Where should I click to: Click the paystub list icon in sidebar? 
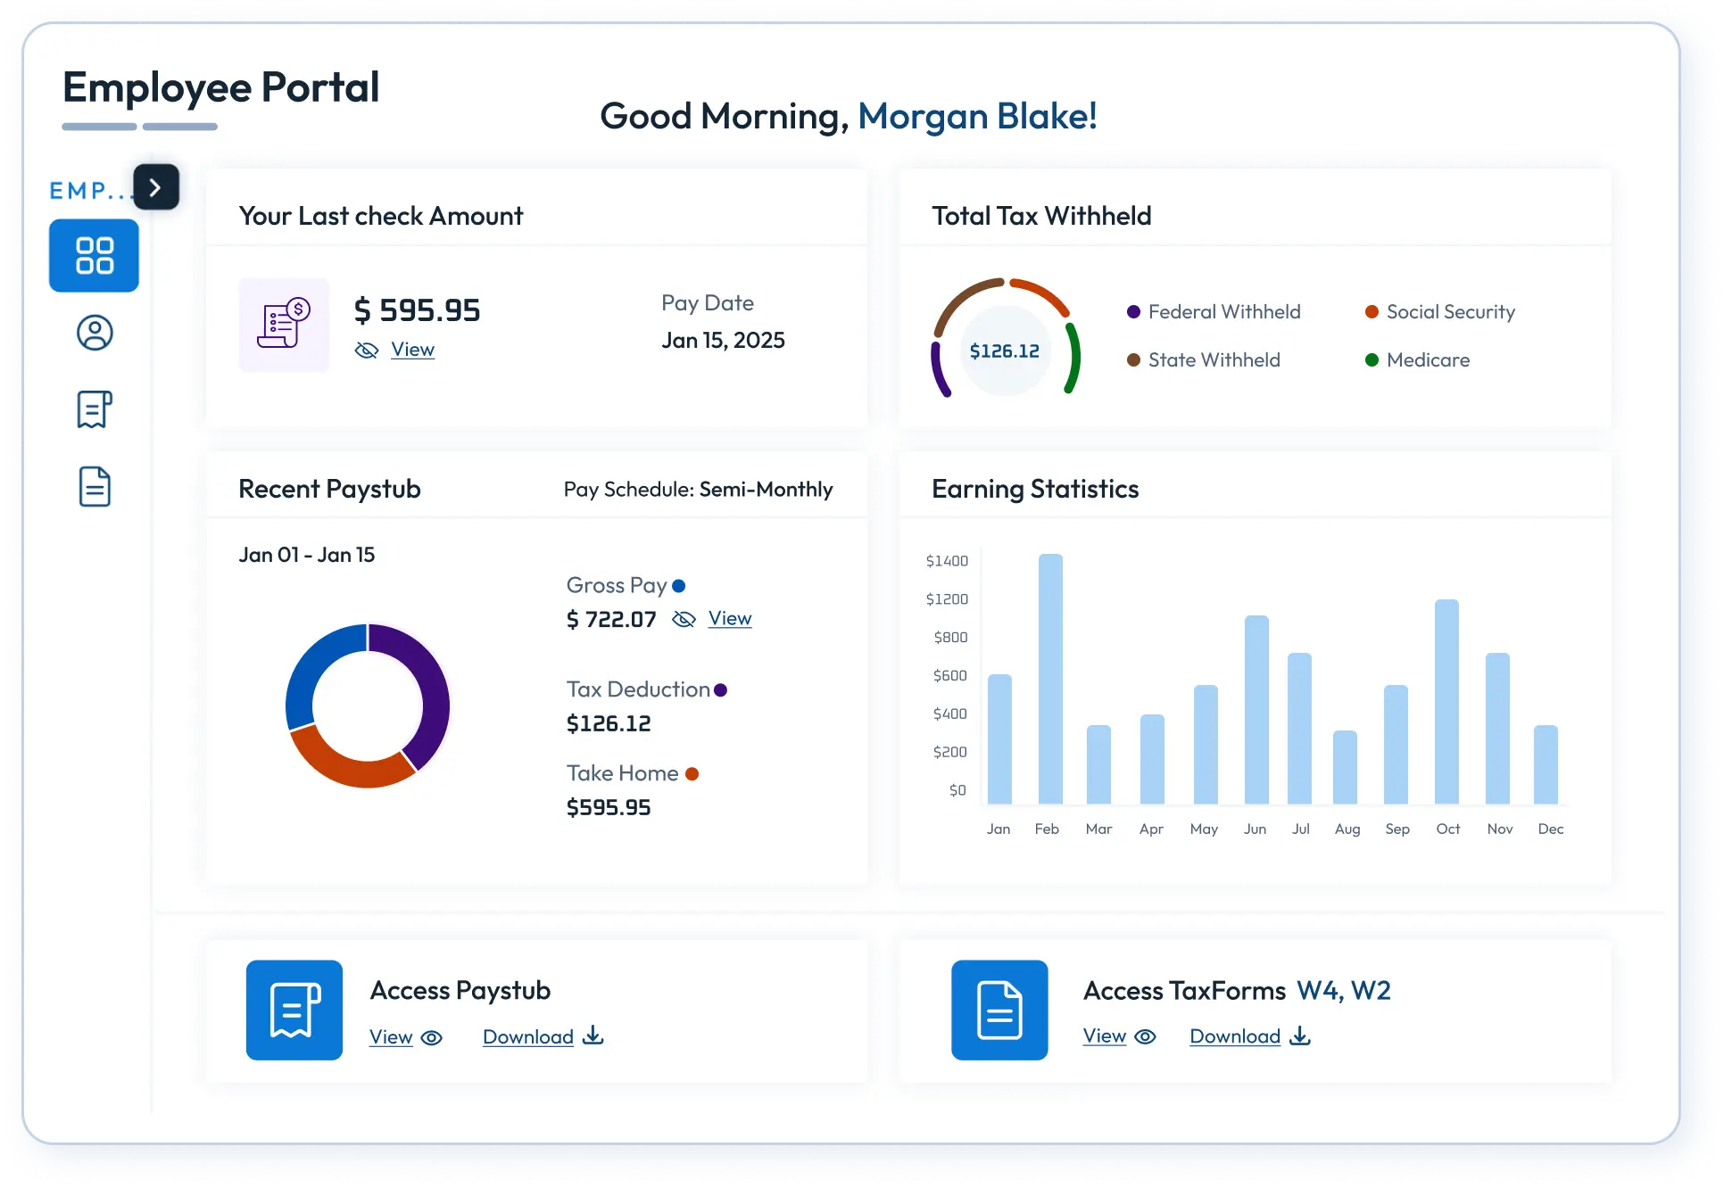(x=95, y=406)
